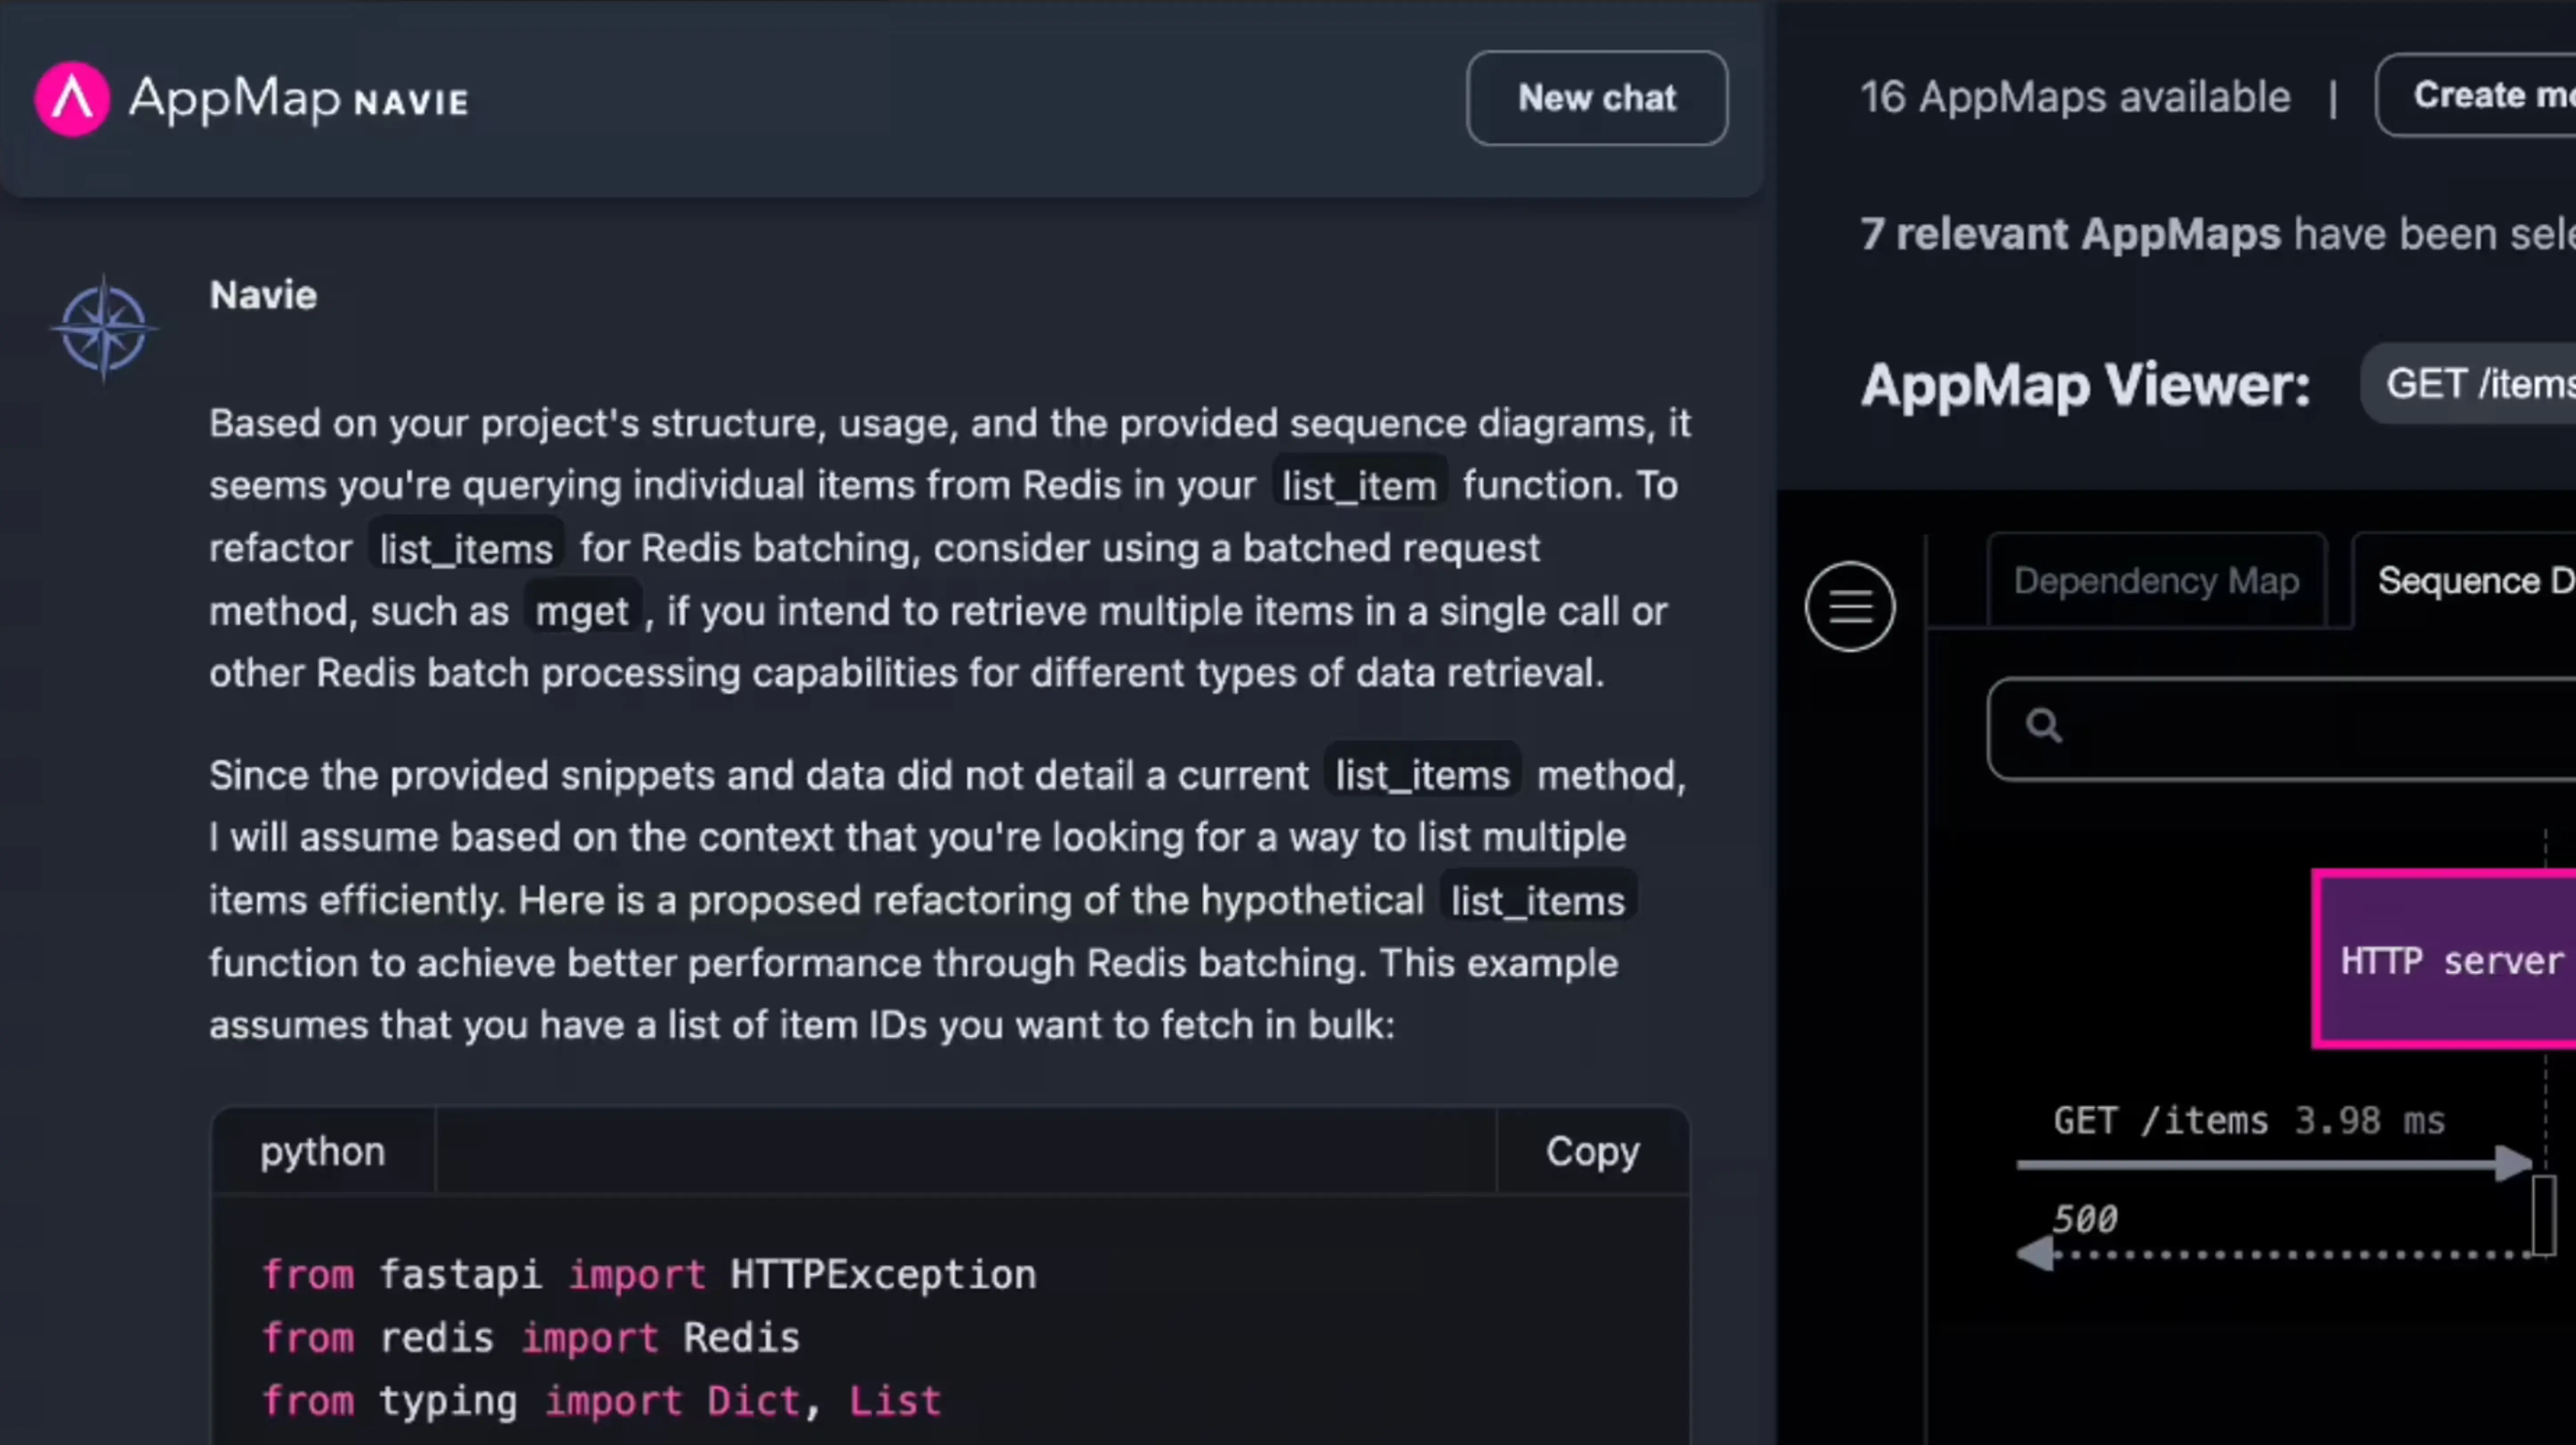This screenshot has width=2576, height=1445.
Task: Click the partially visible Create button
Action: (x=2476, y=95)
